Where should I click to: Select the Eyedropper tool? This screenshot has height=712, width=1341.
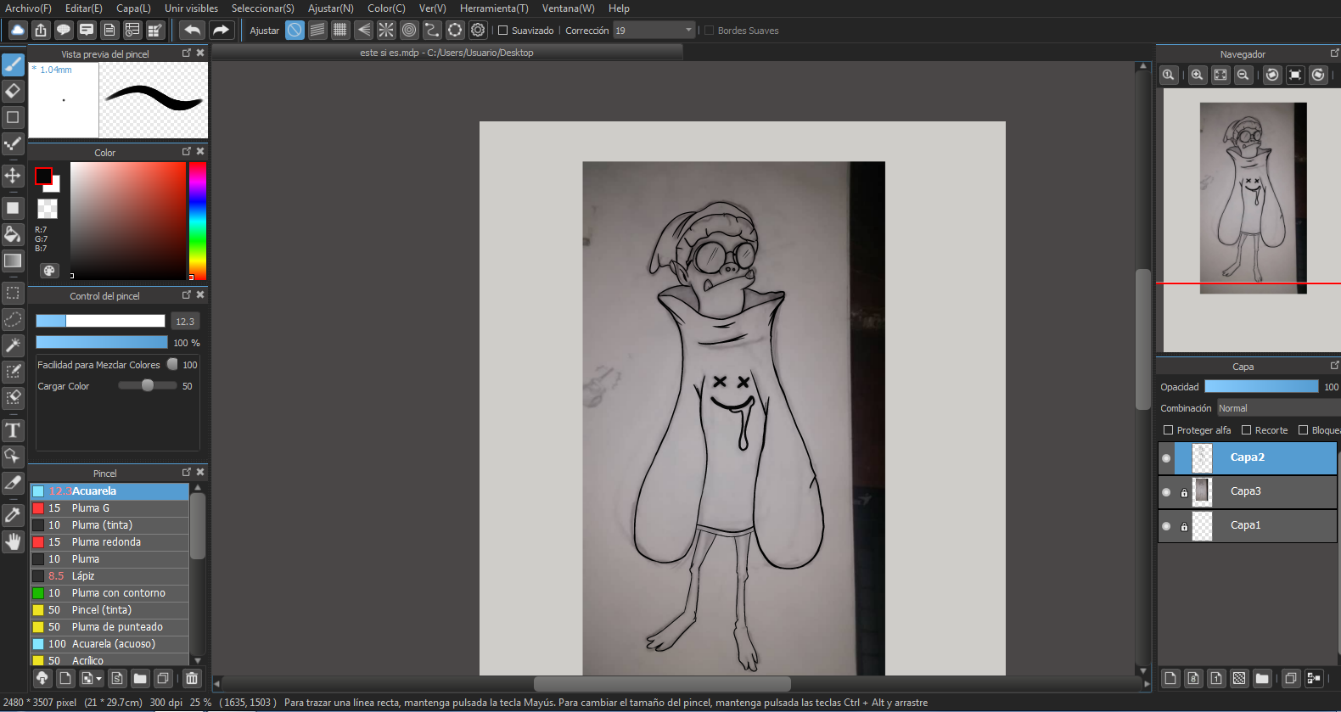pos(13,515)
